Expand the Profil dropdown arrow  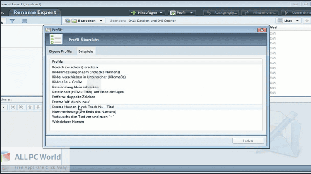tap(192, 12)
